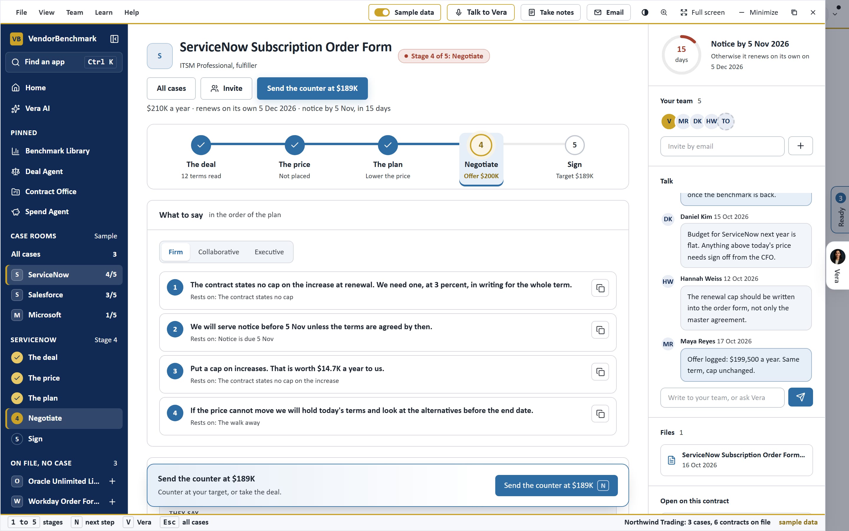
Task: Click the Find an app search box
Action: coord(64,62)
